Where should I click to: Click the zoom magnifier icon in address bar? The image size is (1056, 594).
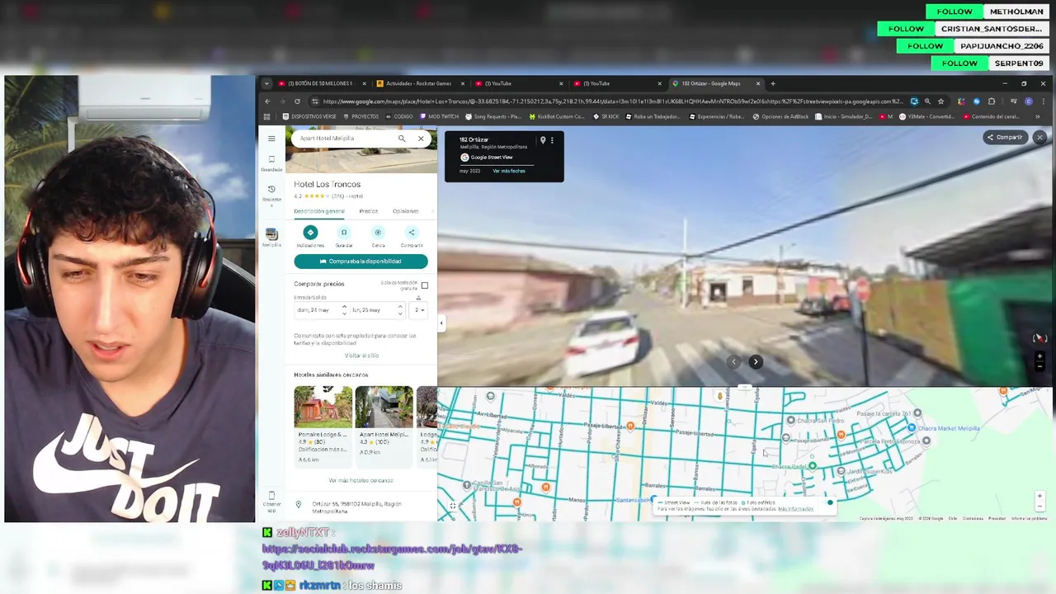pos(927,101)
